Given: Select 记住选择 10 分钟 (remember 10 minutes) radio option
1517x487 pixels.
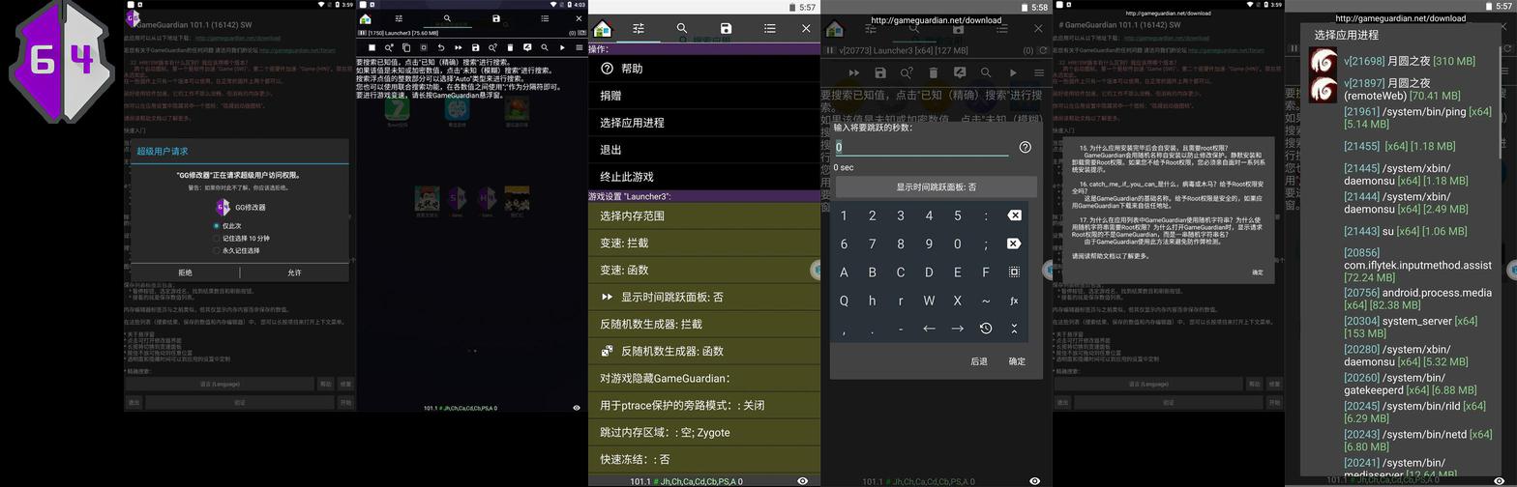Looking at the screenshot, I should coord(241,238).
